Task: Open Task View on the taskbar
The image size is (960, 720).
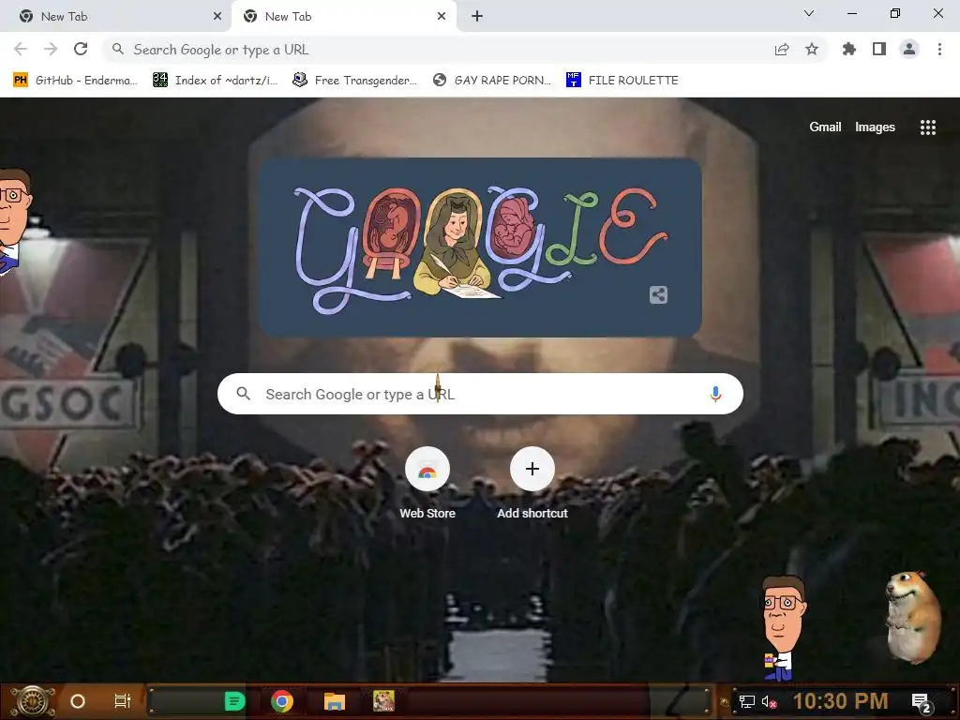Action: pos(123,701)
